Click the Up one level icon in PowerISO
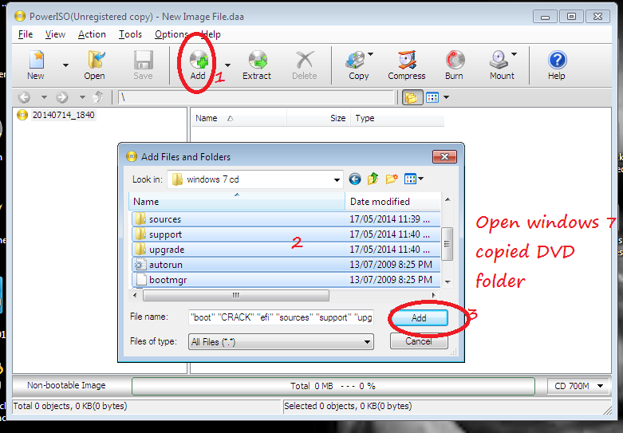Image resolution: width=623 pixels, height=433 pixels. pyautogui.click(x=98, y=97)
